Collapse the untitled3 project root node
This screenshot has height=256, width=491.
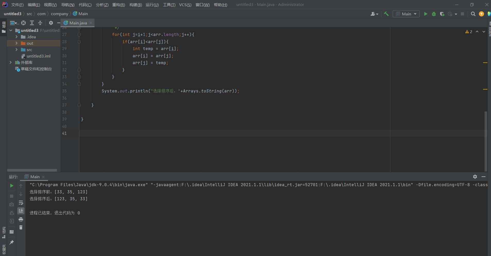point(11,30)
